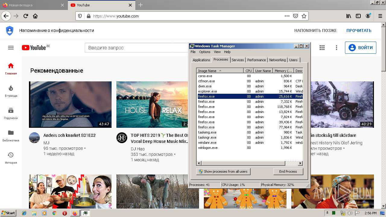Switch to Networking tab in Task Manager

(x=277, y=60)
